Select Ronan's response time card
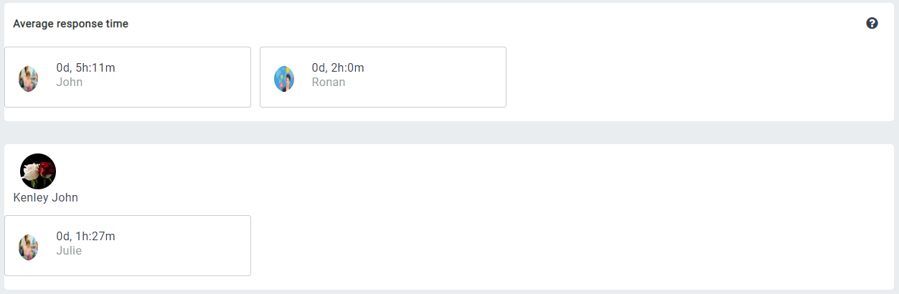899x294 pixels. [430, 77]
